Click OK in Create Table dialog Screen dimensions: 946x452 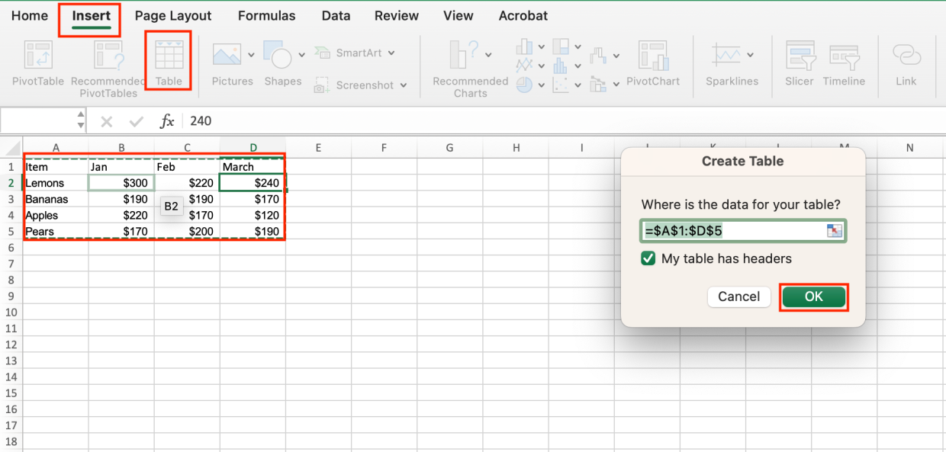[814, 297]
